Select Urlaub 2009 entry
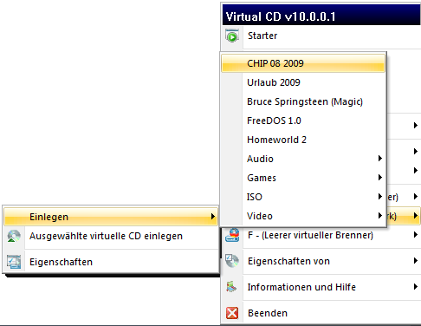The height and width of the screenshot is (326, 421). [x=303, y=82]
